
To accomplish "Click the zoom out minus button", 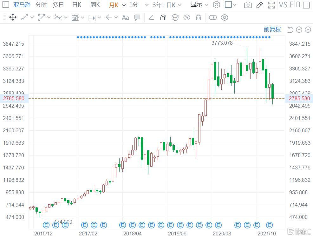I will (x=299, y=30).
